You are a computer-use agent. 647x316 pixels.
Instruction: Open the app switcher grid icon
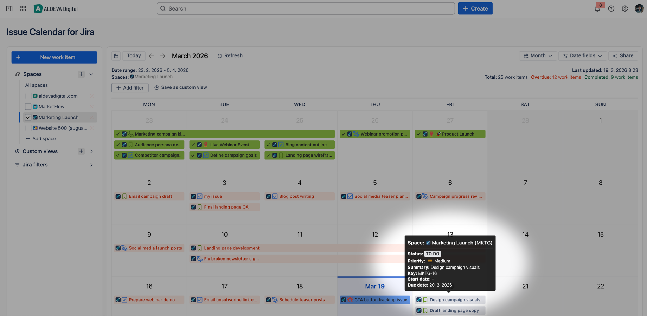pos(23,8)
